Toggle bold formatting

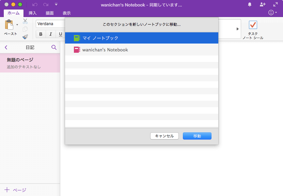(41, 34)
